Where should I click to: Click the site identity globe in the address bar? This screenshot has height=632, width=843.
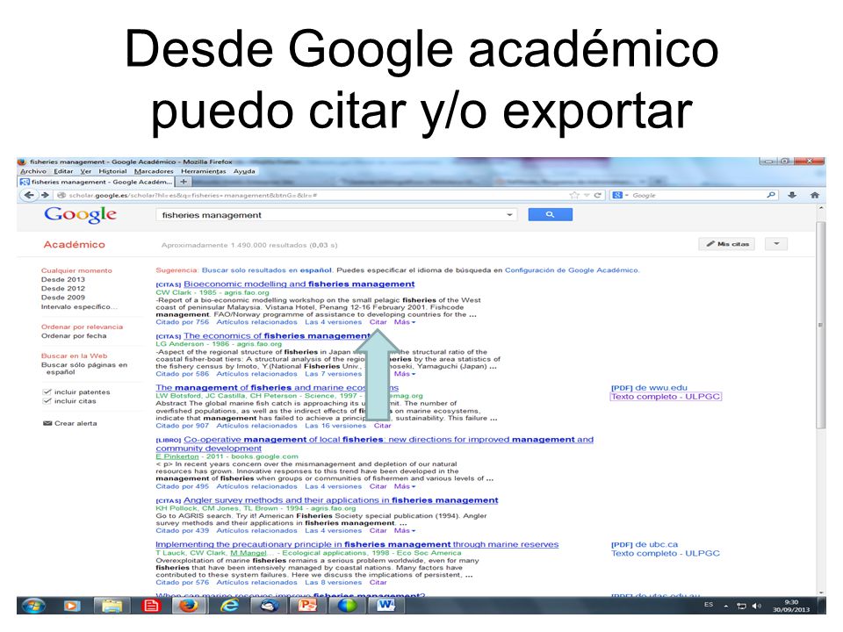pyautogui.click(x=61, y=195)
